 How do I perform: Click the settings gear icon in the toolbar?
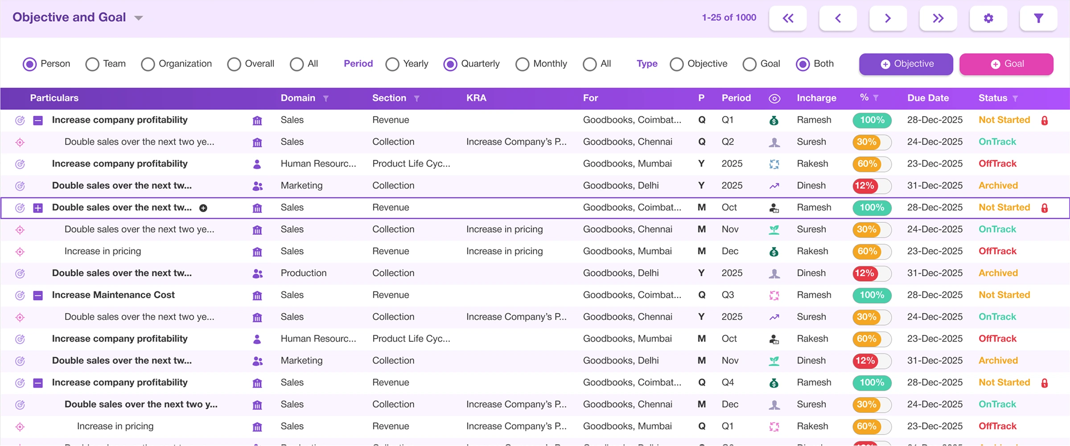point(988,18)
